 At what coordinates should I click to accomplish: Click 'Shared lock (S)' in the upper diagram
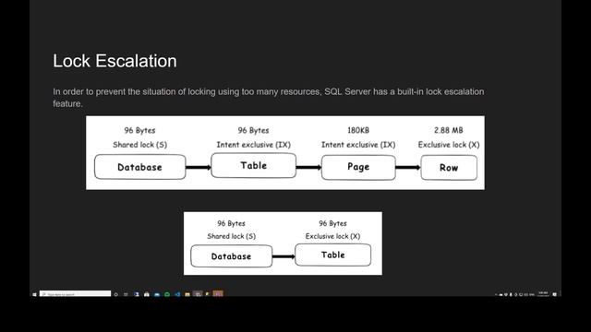pyautogui.click(x=139, y=145)
